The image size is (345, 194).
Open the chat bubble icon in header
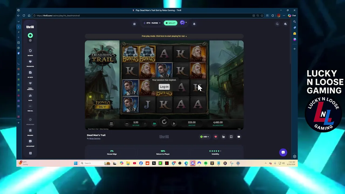click(x=285, y=24)
